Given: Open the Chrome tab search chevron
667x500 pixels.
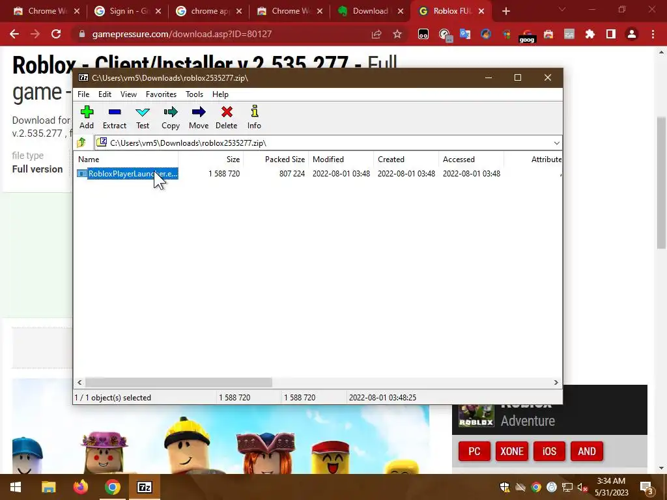Looking at the screenshot, I should pyautogui.click(x=562, y=9).
